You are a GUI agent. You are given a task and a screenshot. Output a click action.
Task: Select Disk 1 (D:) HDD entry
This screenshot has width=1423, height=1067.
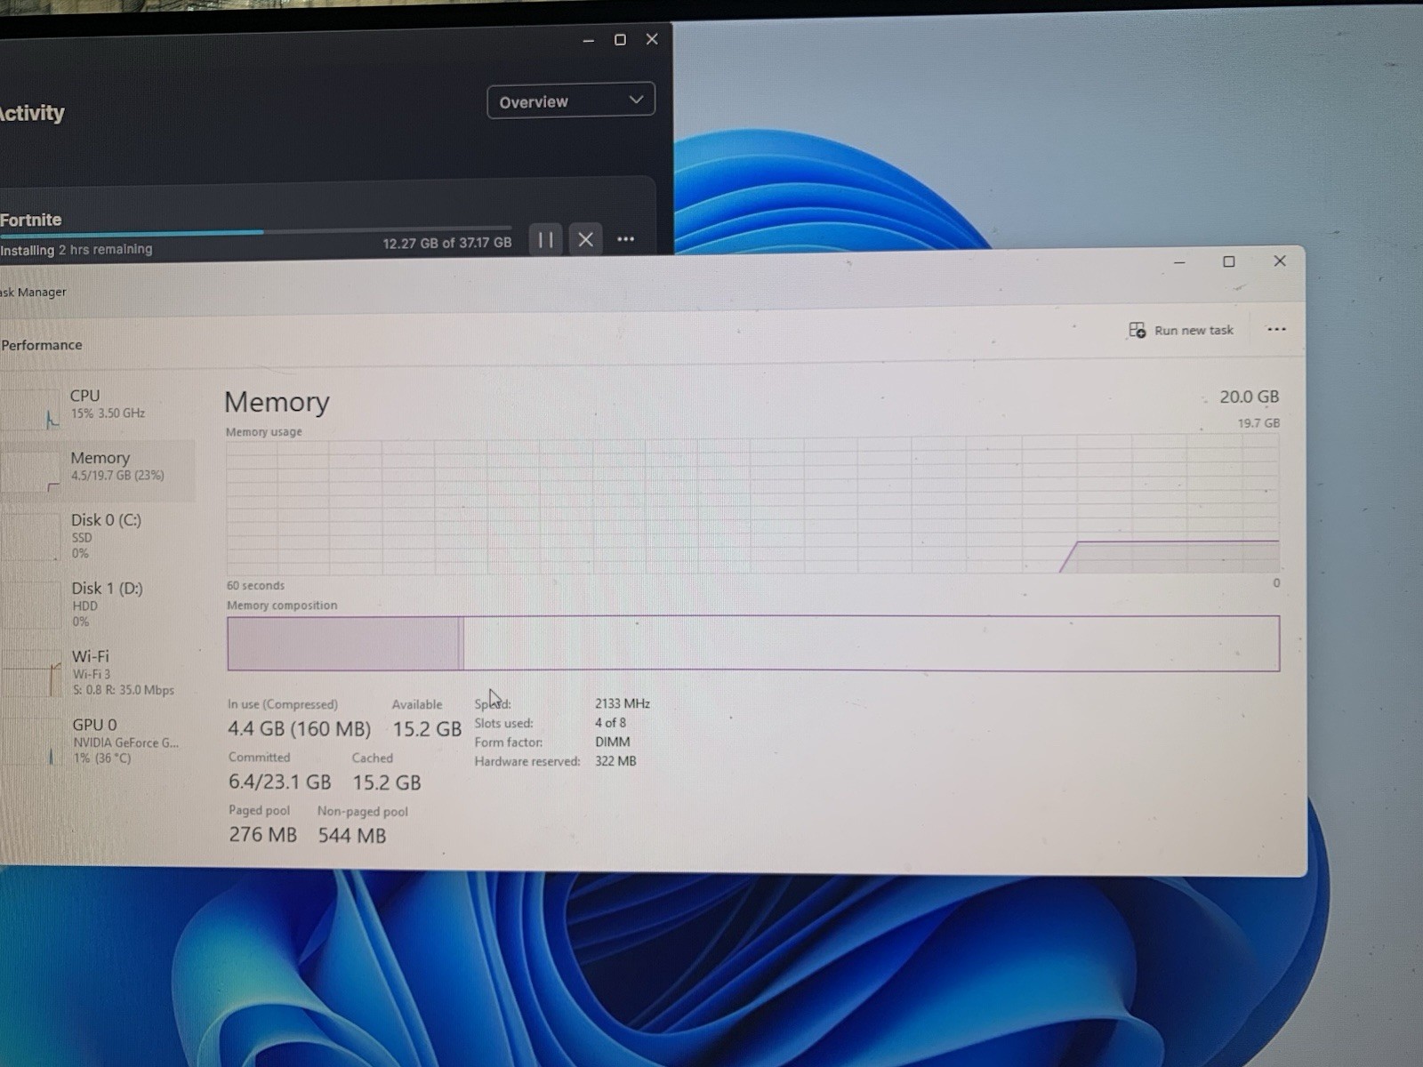click(98, 605)
